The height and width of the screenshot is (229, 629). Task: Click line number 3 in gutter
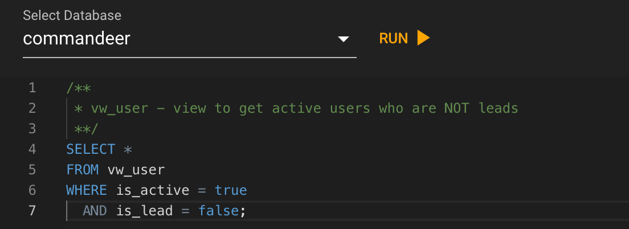[x=32, y=129]
